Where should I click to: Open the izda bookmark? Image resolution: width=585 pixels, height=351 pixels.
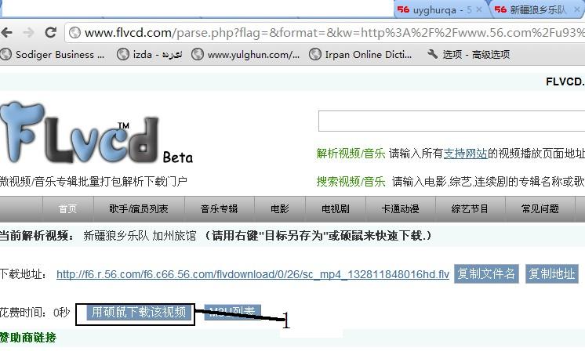pyautogui.click(x=149, y=54)
